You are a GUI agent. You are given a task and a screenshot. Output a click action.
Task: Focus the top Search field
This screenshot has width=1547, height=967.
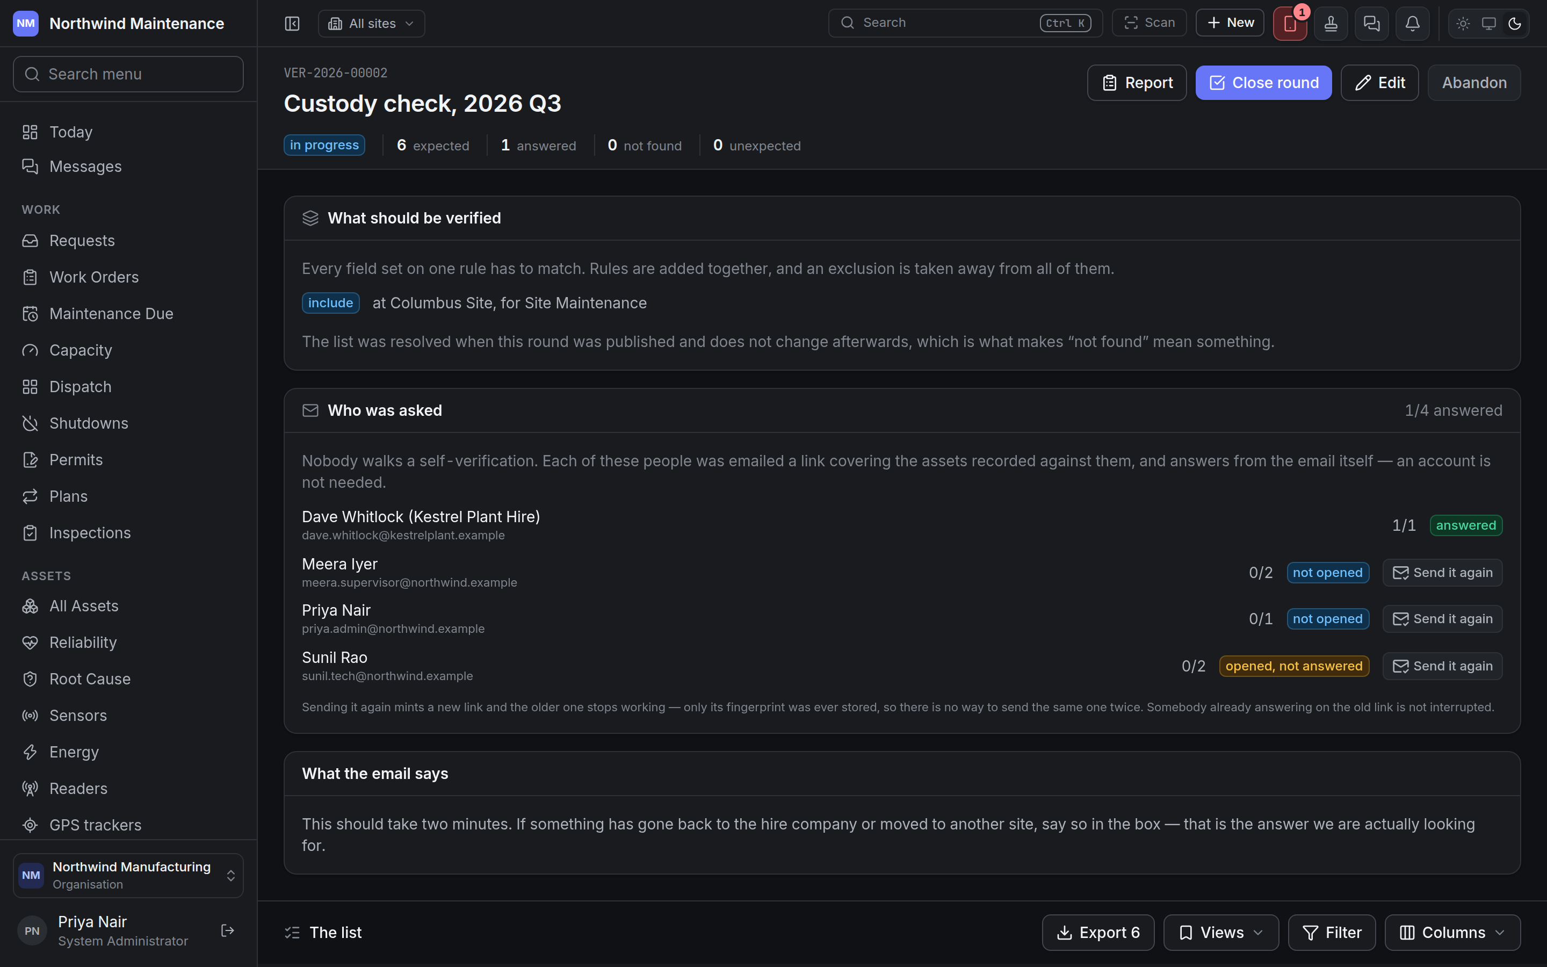tap(965, 23)
